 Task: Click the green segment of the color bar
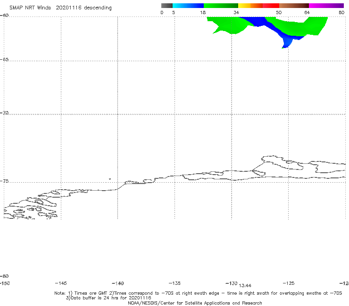(221, 6)
